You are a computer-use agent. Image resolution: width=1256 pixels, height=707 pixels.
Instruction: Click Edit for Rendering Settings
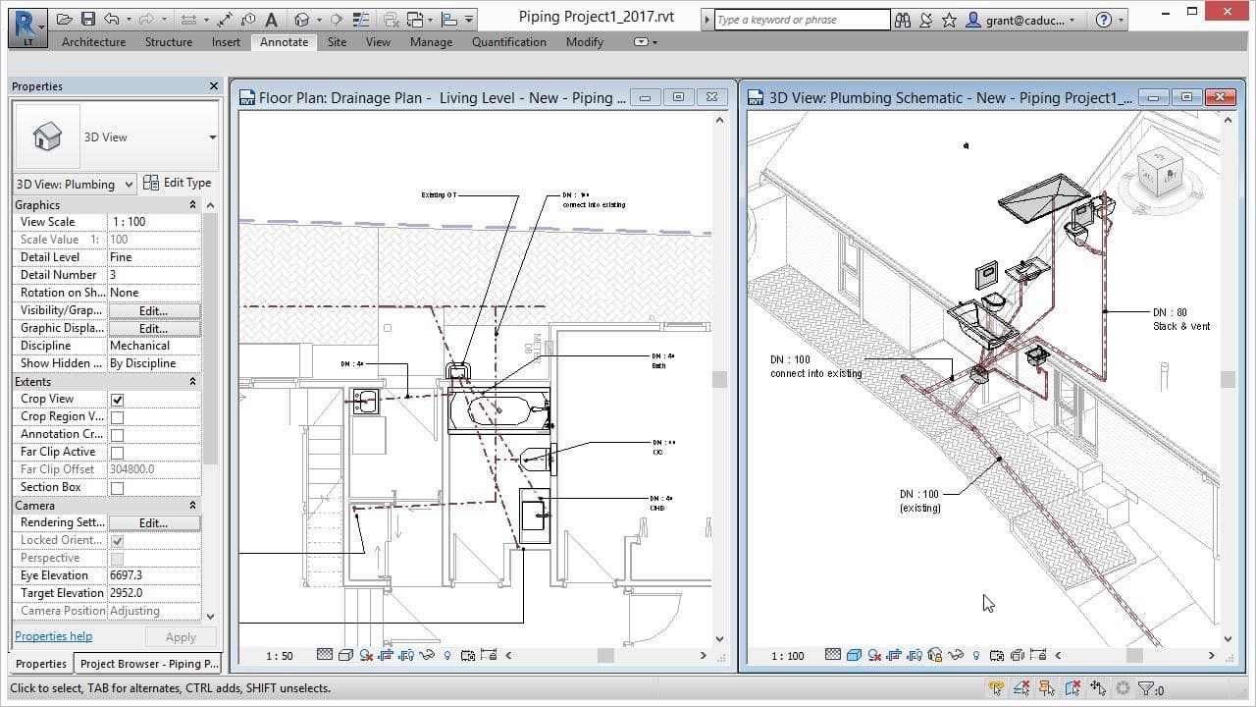pyautogui.click(x=153, y=523)
